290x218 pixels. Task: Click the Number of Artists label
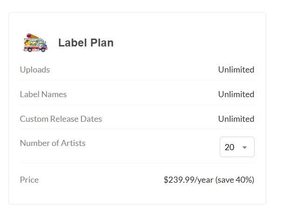(53, 143)
